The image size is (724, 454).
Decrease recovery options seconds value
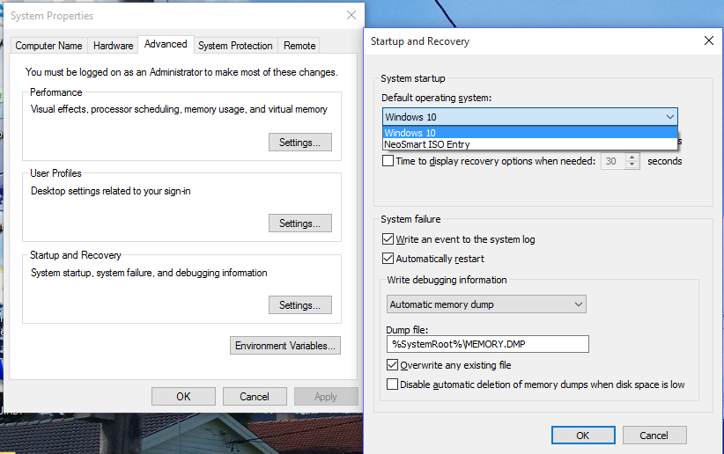[632, 165]
